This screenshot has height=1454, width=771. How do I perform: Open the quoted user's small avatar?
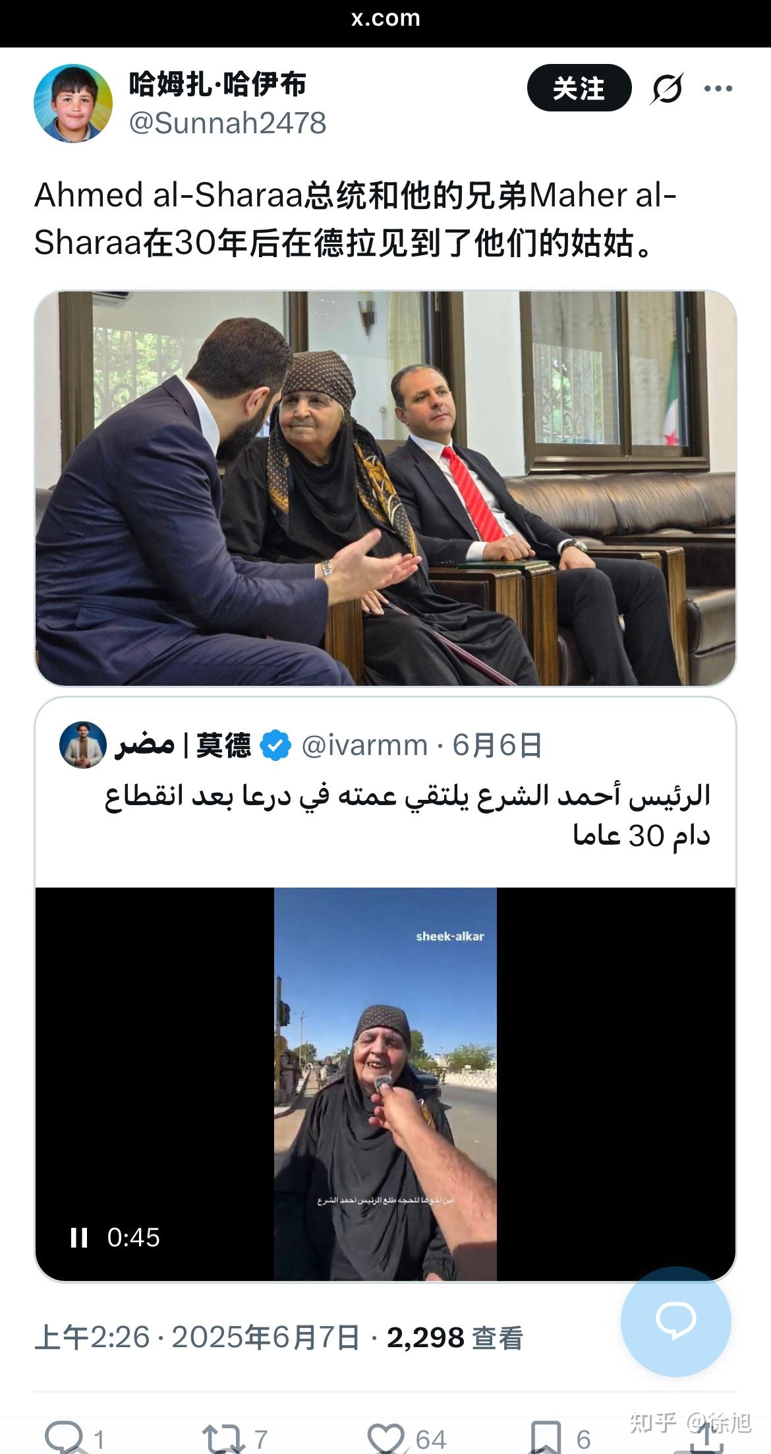(83, 744)
